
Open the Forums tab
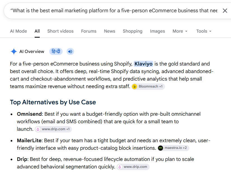[89, 31]
